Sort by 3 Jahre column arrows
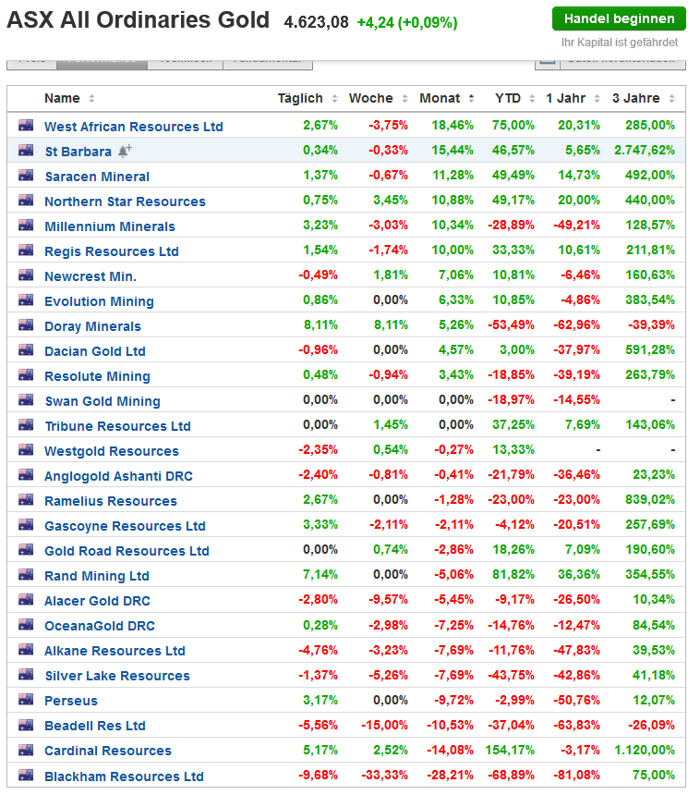688x795 pixels. coord(671,98)
